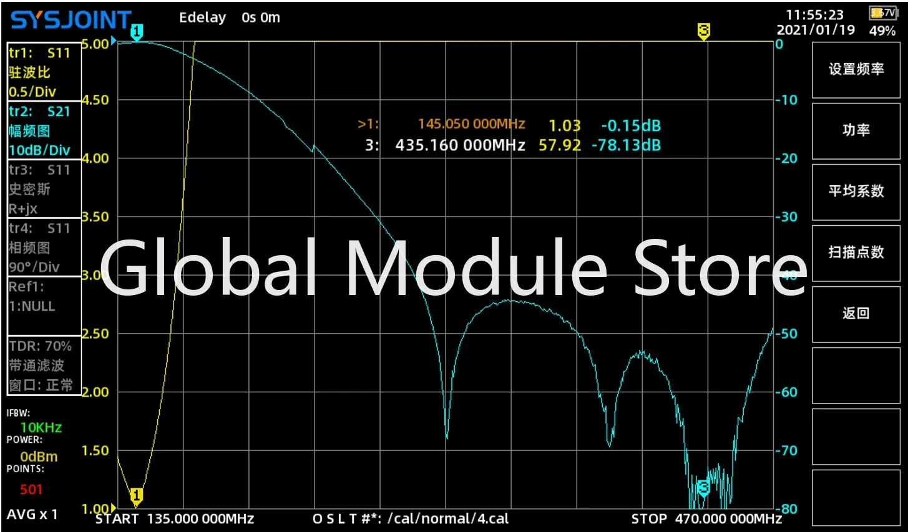This screenshot has height=532, width=908.
Task: Tap the 返回 back softkey
Action: pos(856,313)
